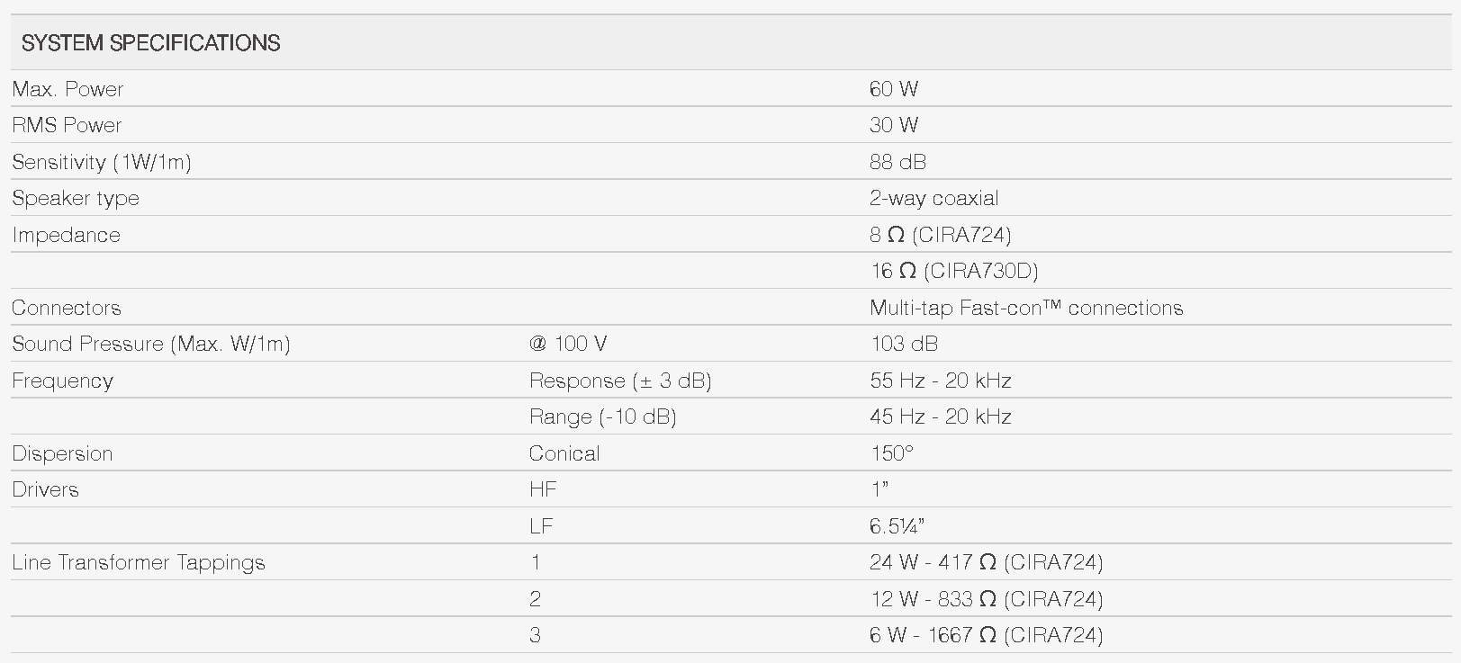
Task: Select the Speaker type label
Action: tap(76, 198)
